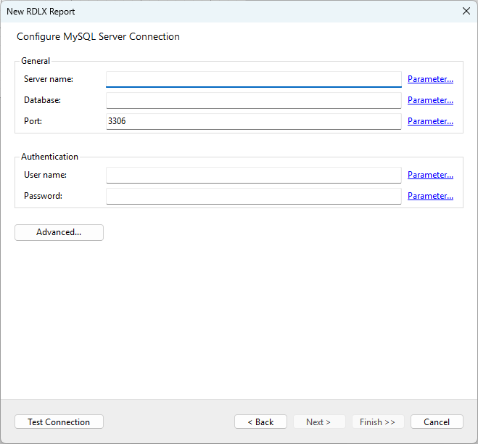Click the Server name label
The height and width of the screenshot is (444, 478).
pyautogui.click(x=49, y=79)
